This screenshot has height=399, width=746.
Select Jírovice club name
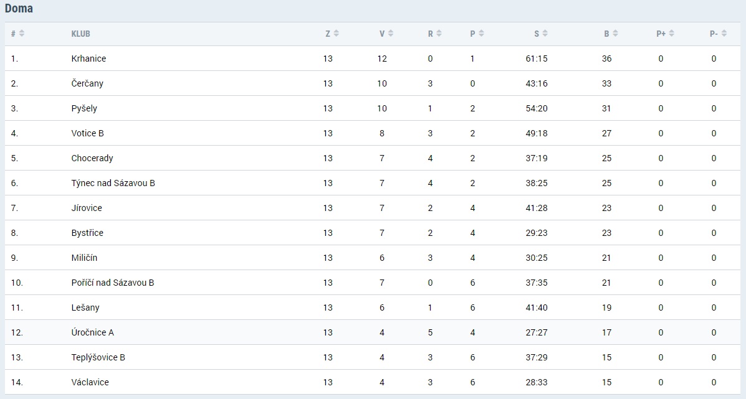coord(87,207)
